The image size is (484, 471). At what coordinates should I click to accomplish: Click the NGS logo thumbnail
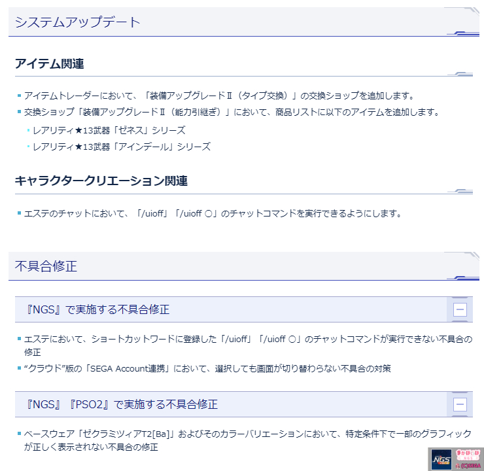[441, 459]
